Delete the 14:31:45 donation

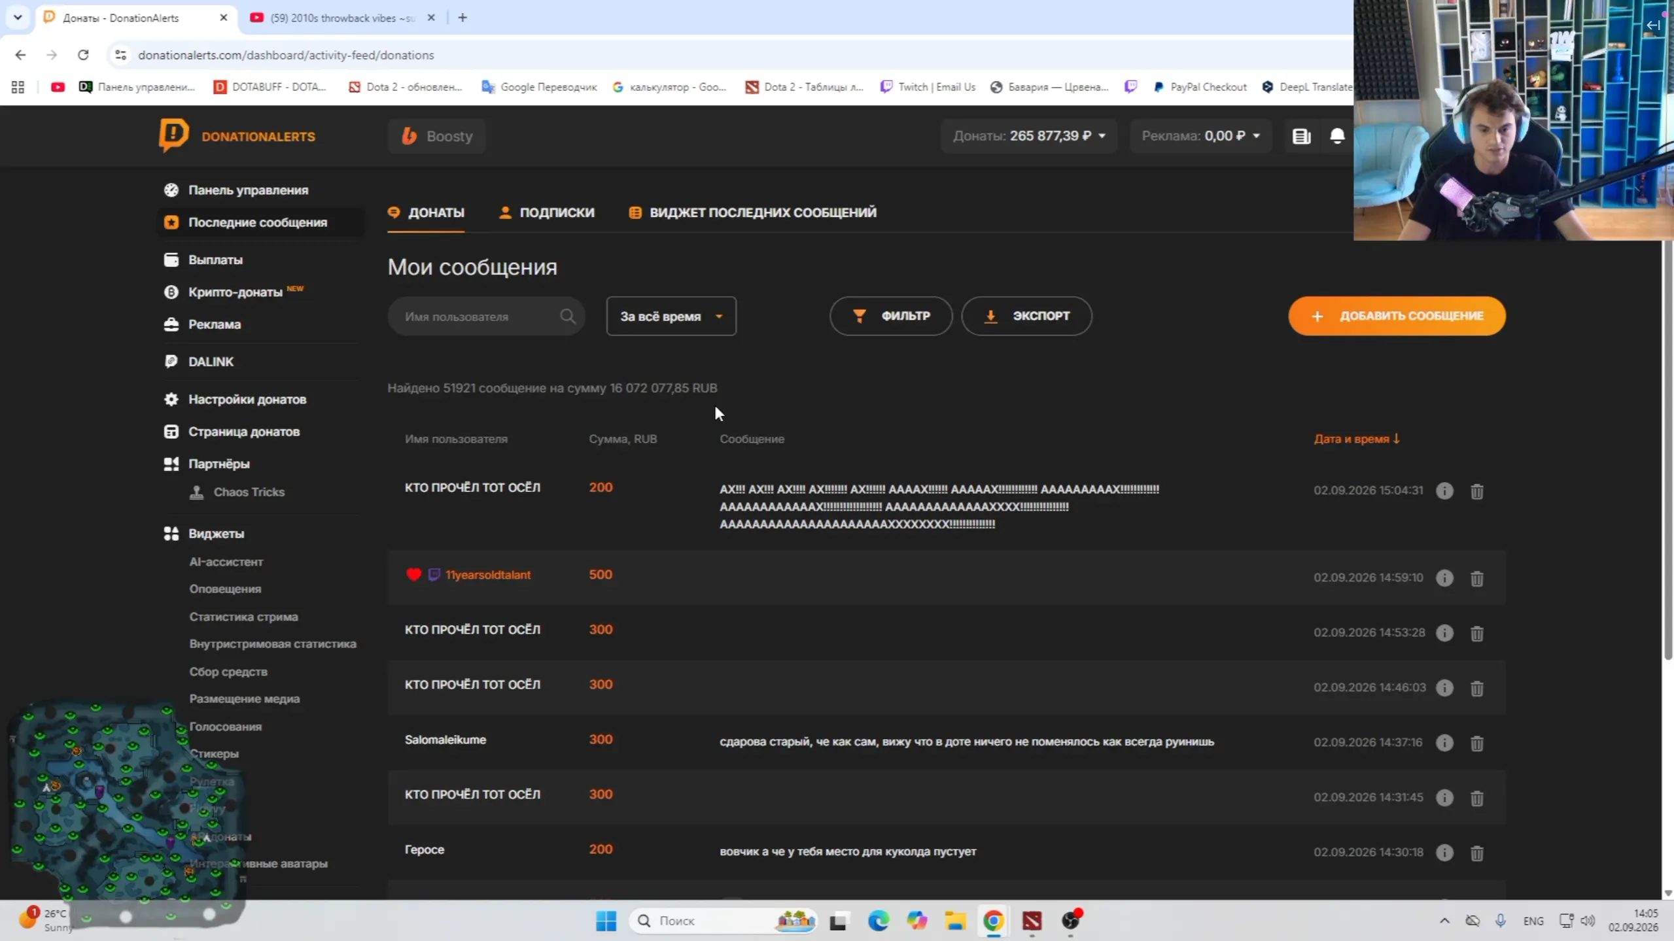pyautogui.click(x=1476, y=798)
